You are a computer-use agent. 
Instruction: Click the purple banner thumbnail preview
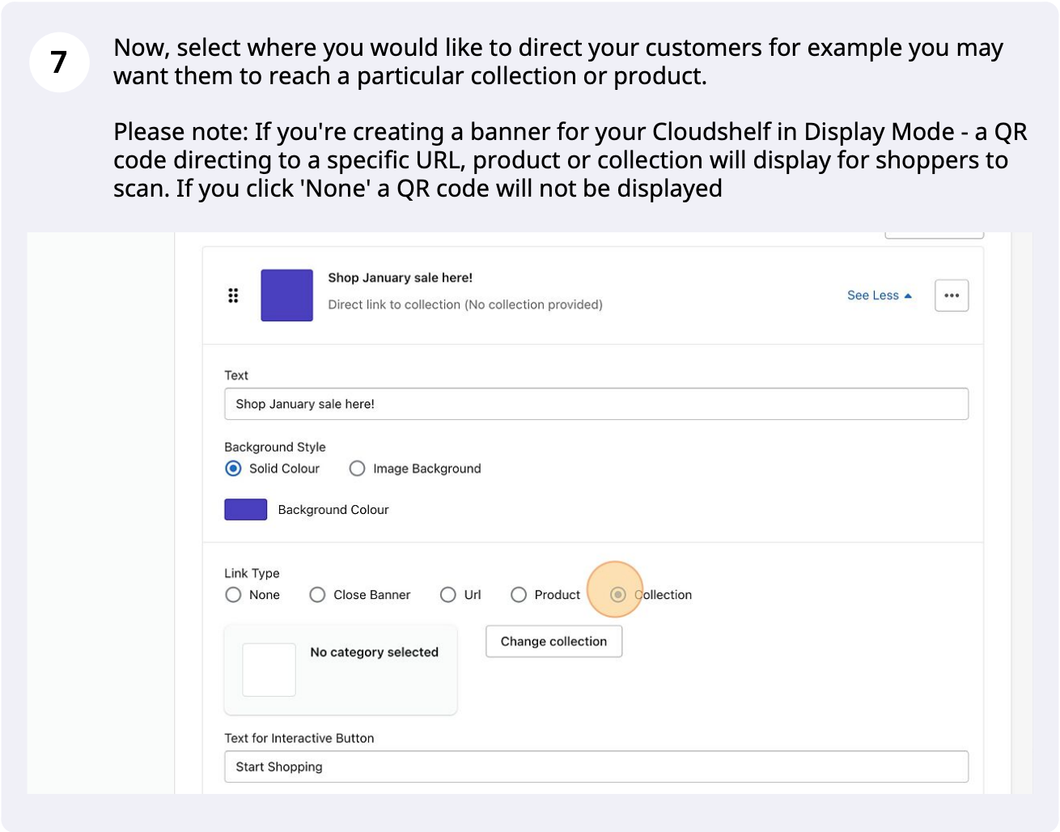point(286,295)
